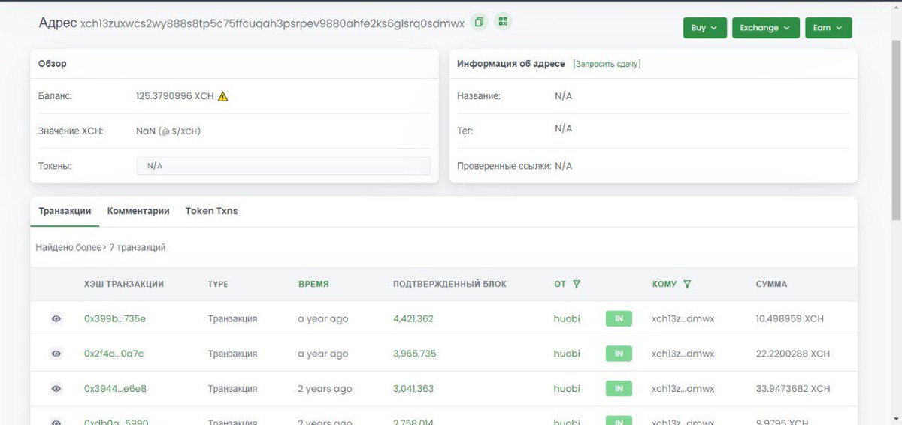
Task: Select 'Найдено более> 7 транзакций' text
Action: (x=101, y=247)
